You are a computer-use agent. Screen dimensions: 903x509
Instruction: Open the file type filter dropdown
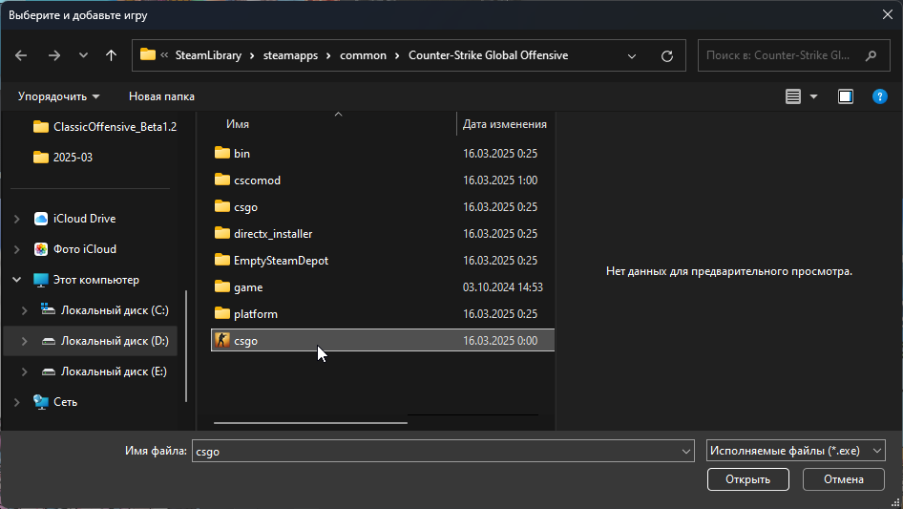(x=796, y=451)
